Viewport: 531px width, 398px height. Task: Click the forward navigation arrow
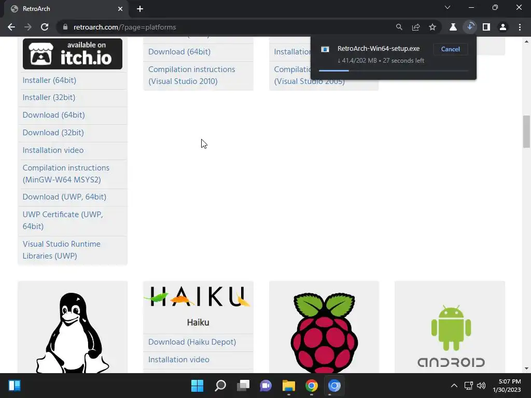tap(28, 27)
